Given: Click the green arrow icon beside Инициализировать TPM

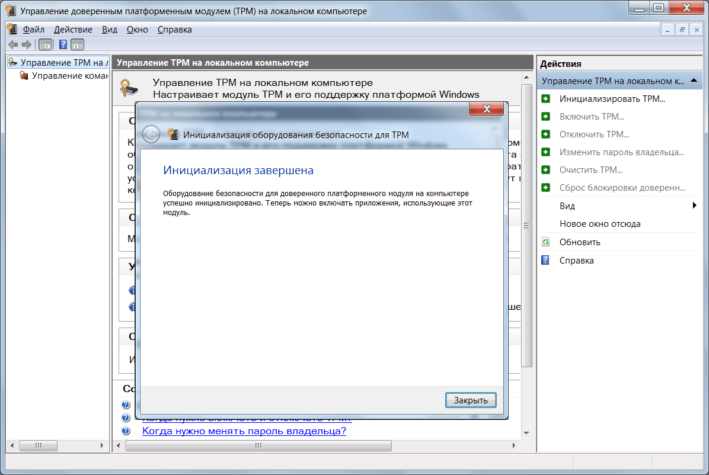Looking at the screenshot, I should click(x=546, y=99).
